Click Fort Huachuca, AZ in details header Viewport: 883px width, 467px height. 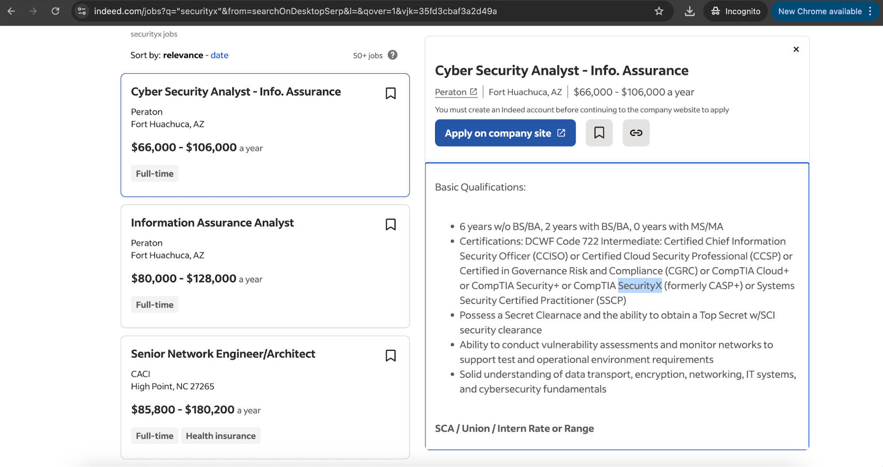(x=525, y=92)
